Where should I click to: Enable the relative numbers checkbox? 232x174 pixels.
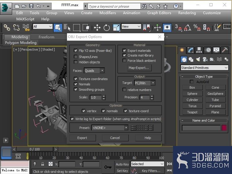(124, 90)
